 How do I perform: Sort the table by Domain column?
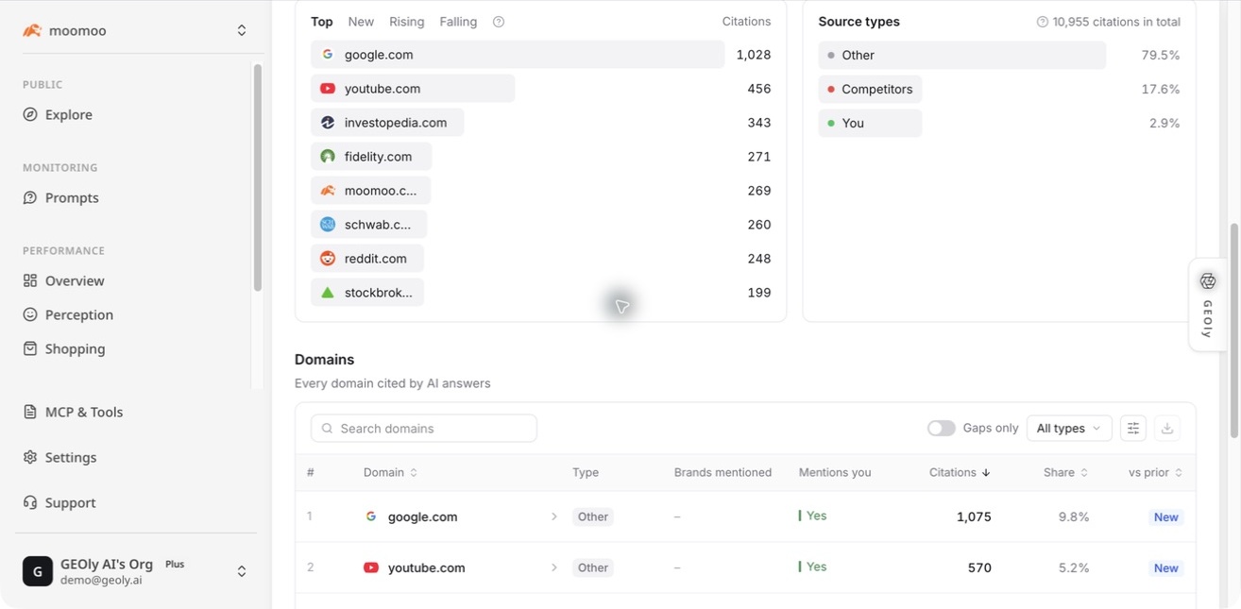390,472
